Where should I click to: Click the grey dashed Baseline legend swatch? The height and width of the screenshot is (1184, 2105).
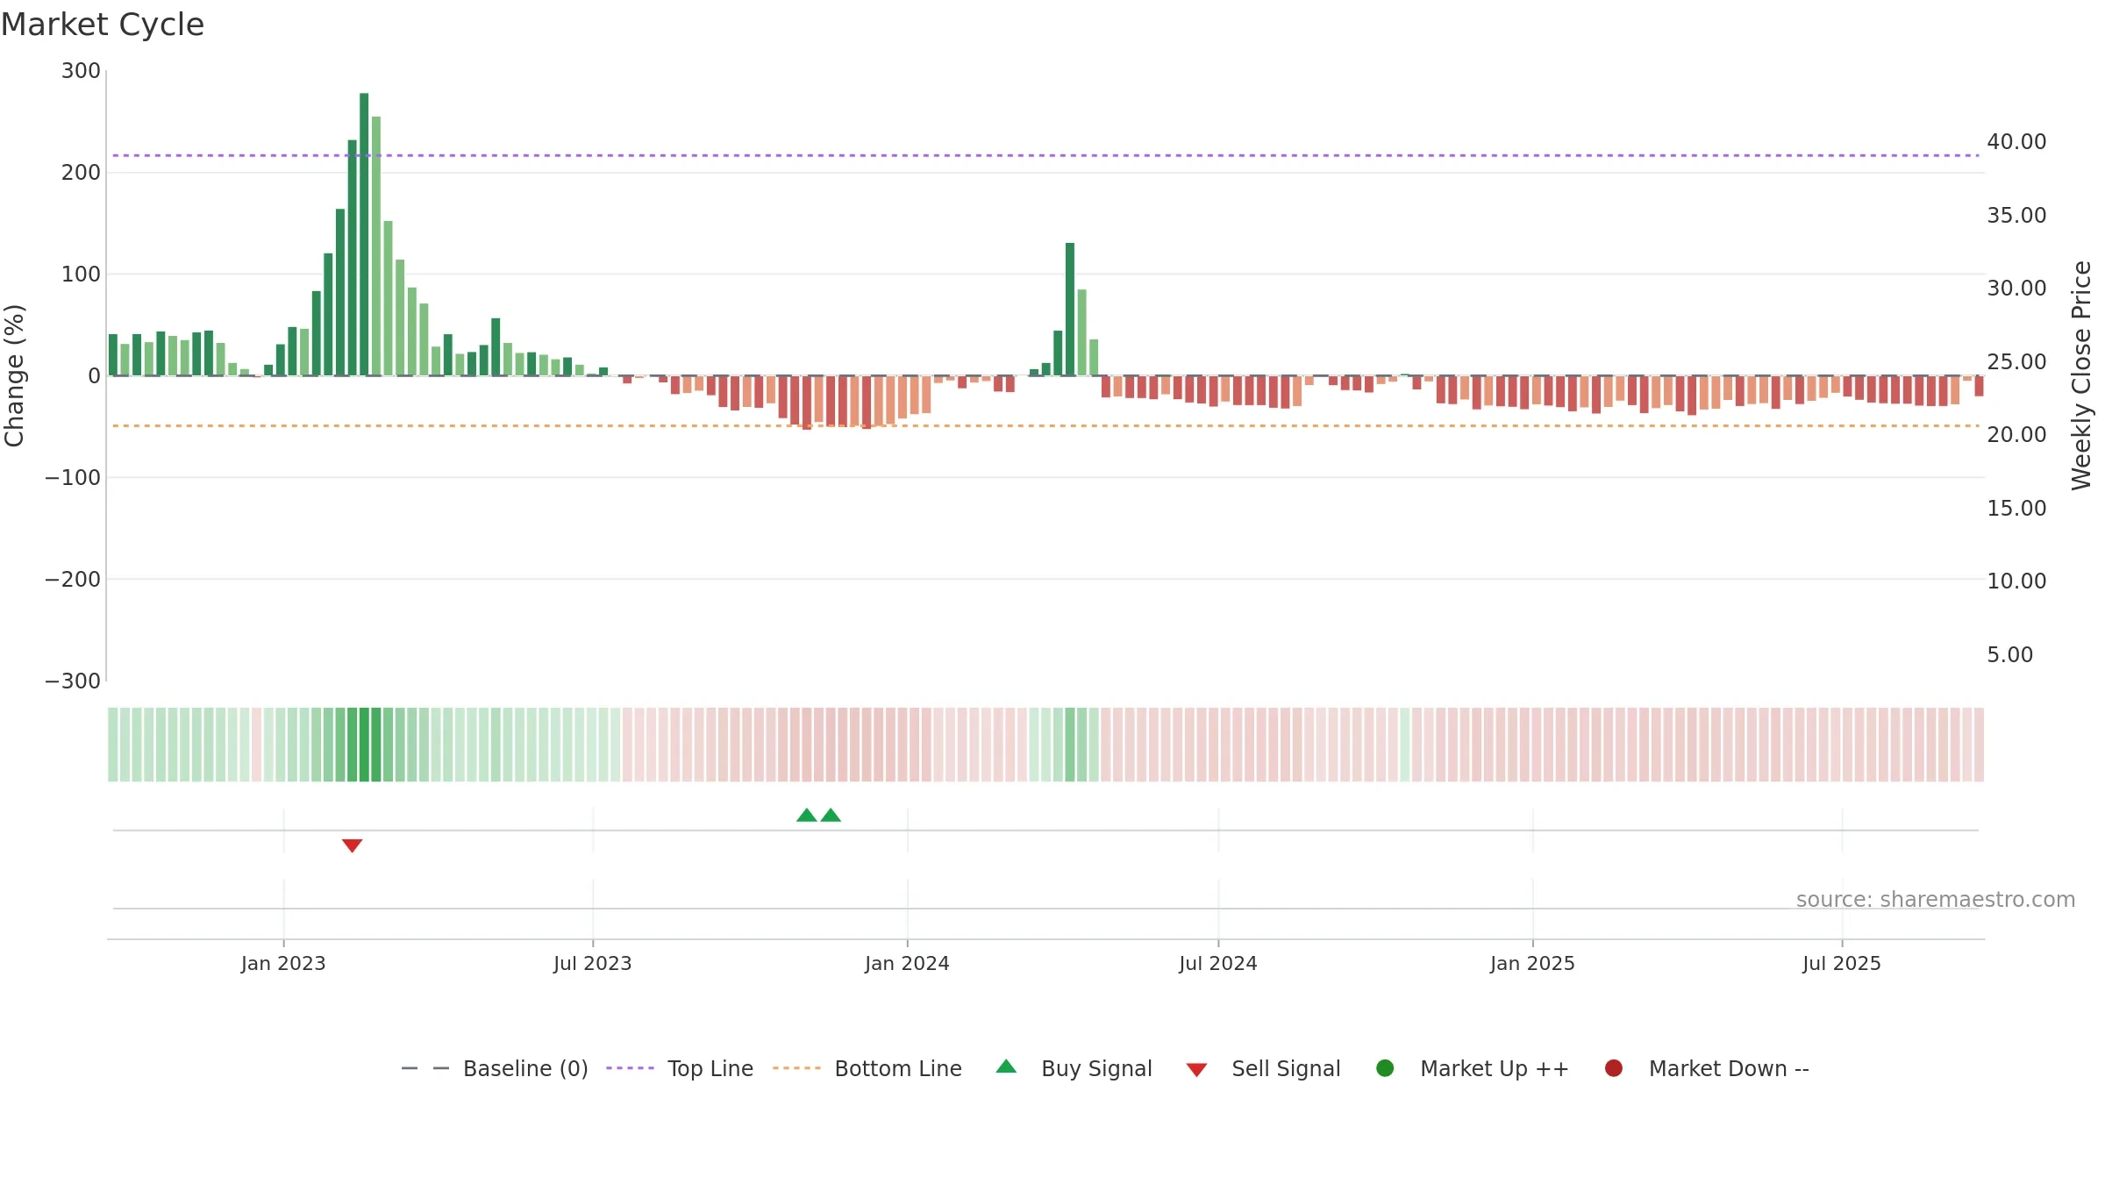pyautogui.click(x=425, y=1068)
